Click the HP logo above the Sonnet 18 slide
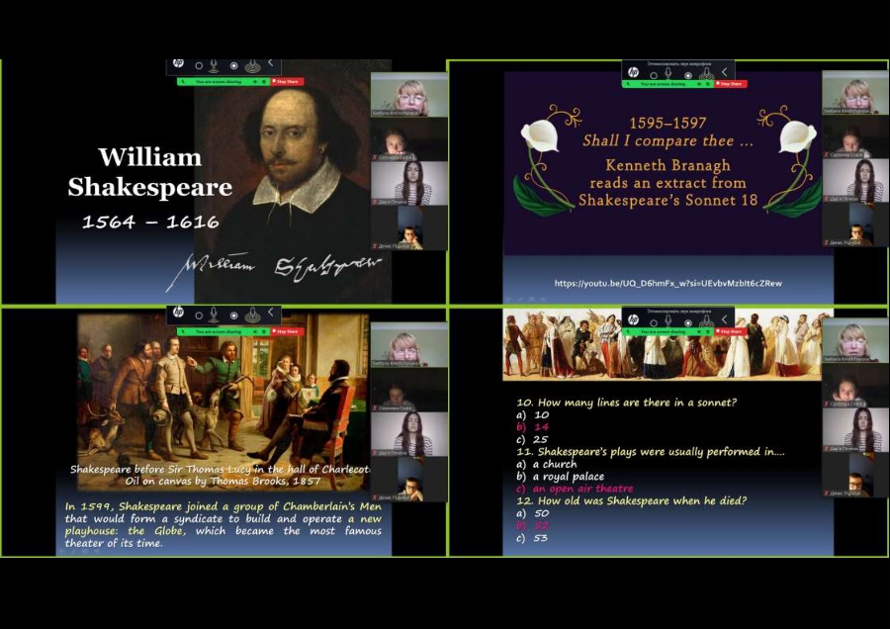Image resolution: width=890 pixels, height=629 pixels. (x=634, y=72)
